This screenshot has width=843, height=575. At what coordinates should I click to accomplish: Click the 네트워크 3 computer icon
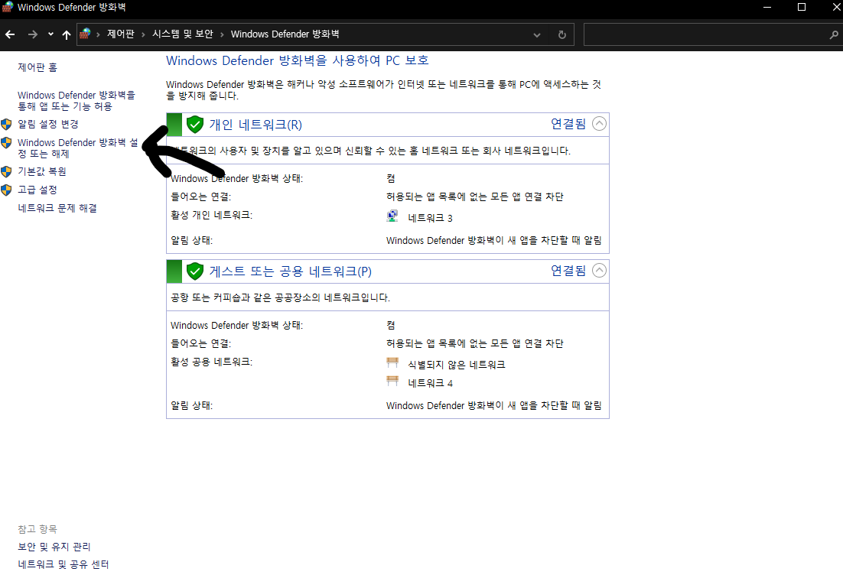tap(392, 216)
